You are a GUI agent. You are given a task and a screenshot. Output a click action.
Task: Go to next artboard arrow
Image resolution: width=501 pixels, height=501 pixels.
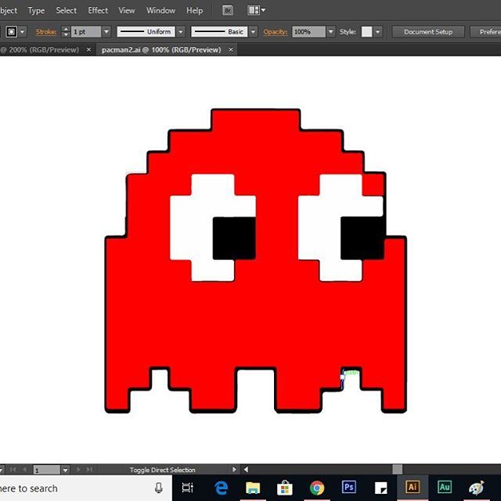pyautogui.click(x=78, y=470)
